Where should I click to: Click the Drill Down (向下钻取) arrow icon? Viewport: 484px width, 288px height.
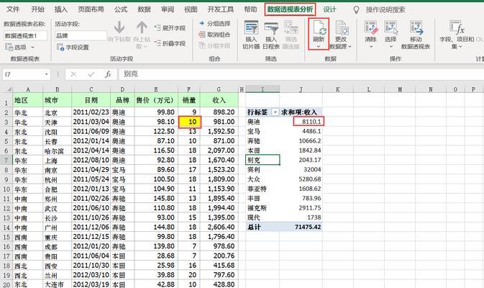pyautogui.click(x=119, y=27)
